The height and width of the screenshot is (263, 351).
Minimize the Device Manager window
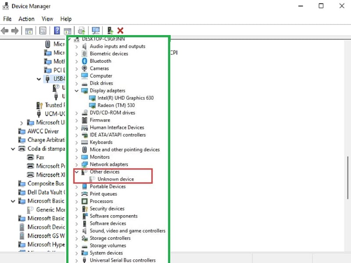pos(301,6)
